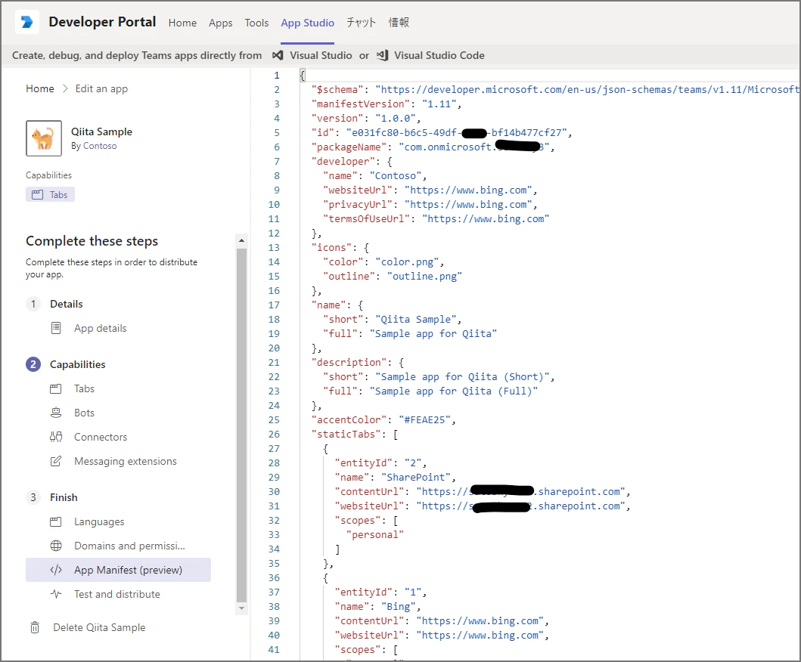The height and width of the screenshot is (662, 801).
Task: Open the 情報 tab
Action: [399, 23]
